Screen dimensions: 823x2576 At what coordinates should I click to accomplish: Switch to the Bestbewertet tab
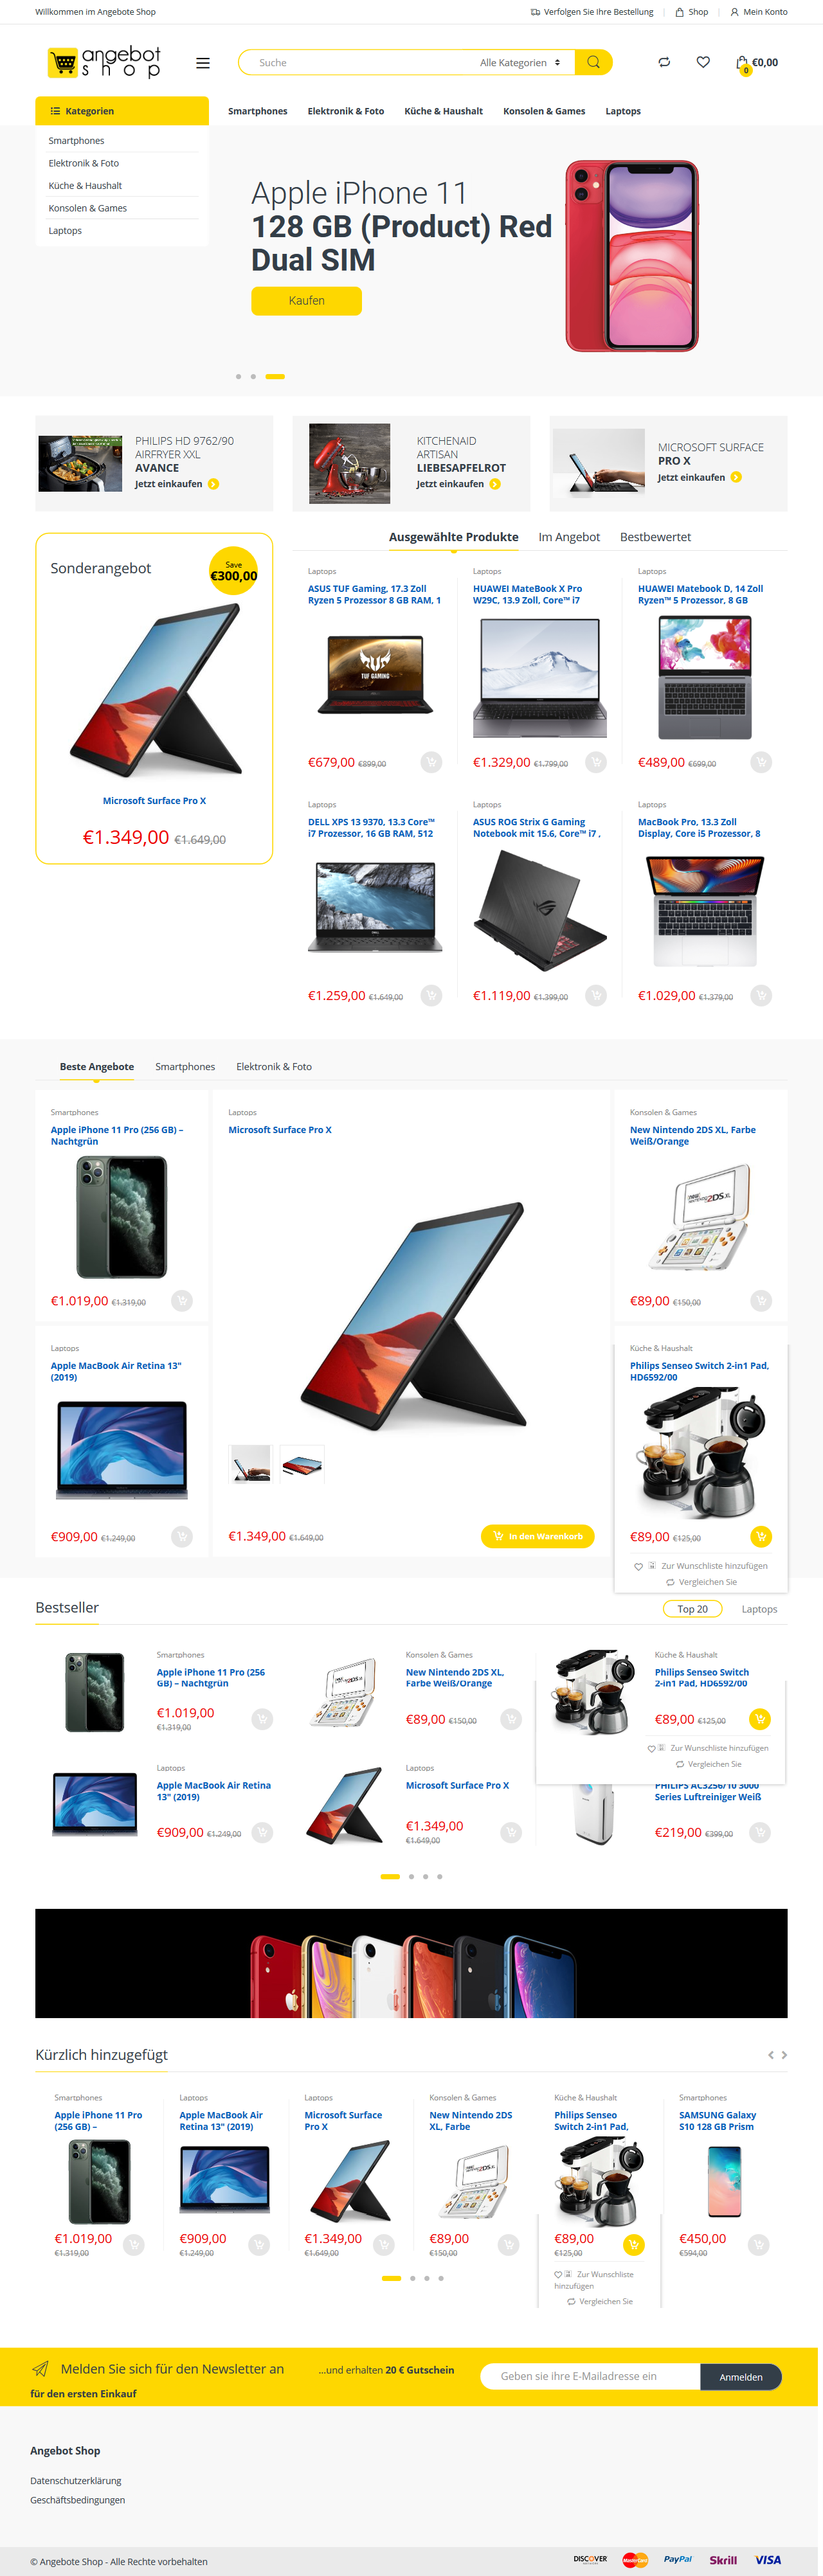click(655, 537)
